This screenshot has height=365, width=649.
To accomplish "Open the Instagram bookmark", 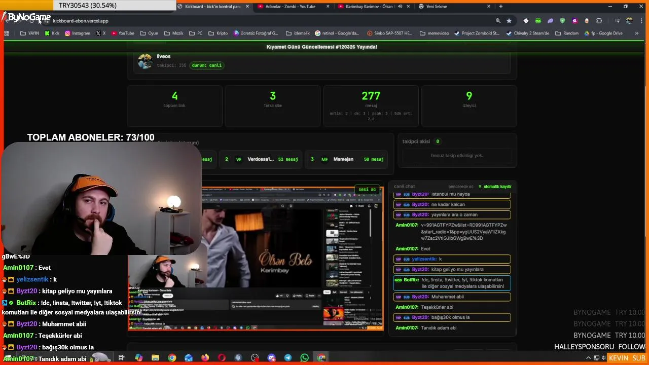I will click(78, 33).
